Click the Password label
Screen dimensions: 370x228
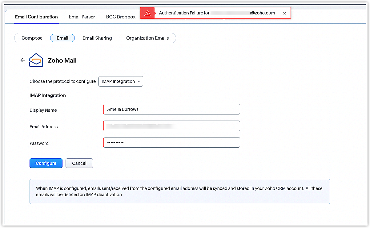(x=39, y=143)
